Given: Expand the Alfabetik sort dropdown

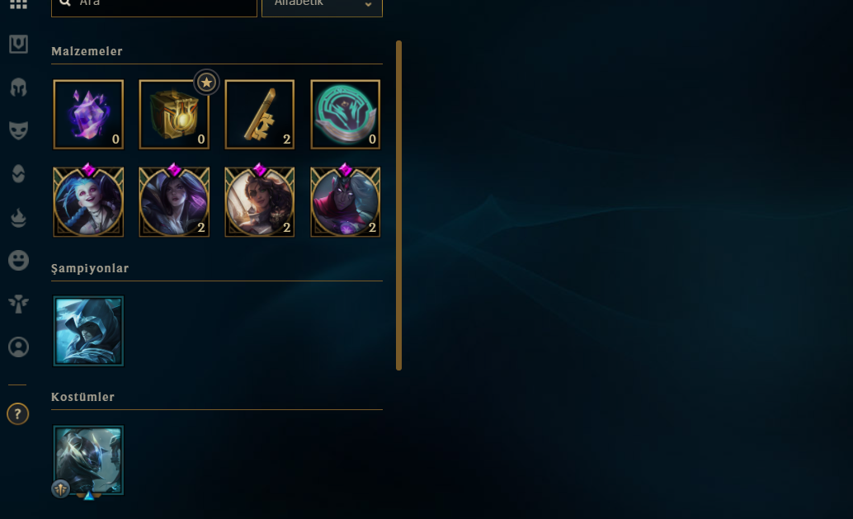Looking at the screenshot, I should [x=322, y=6].
